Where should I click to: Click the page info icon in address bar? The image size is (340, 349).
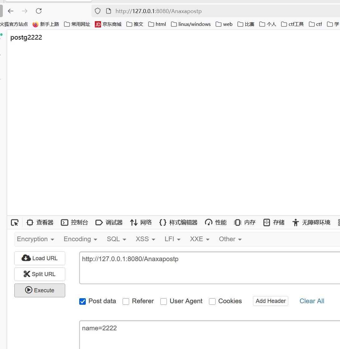click(109, 11)
